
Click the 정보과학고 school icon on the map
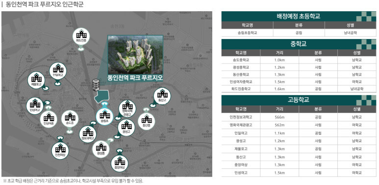pos(87,134)
